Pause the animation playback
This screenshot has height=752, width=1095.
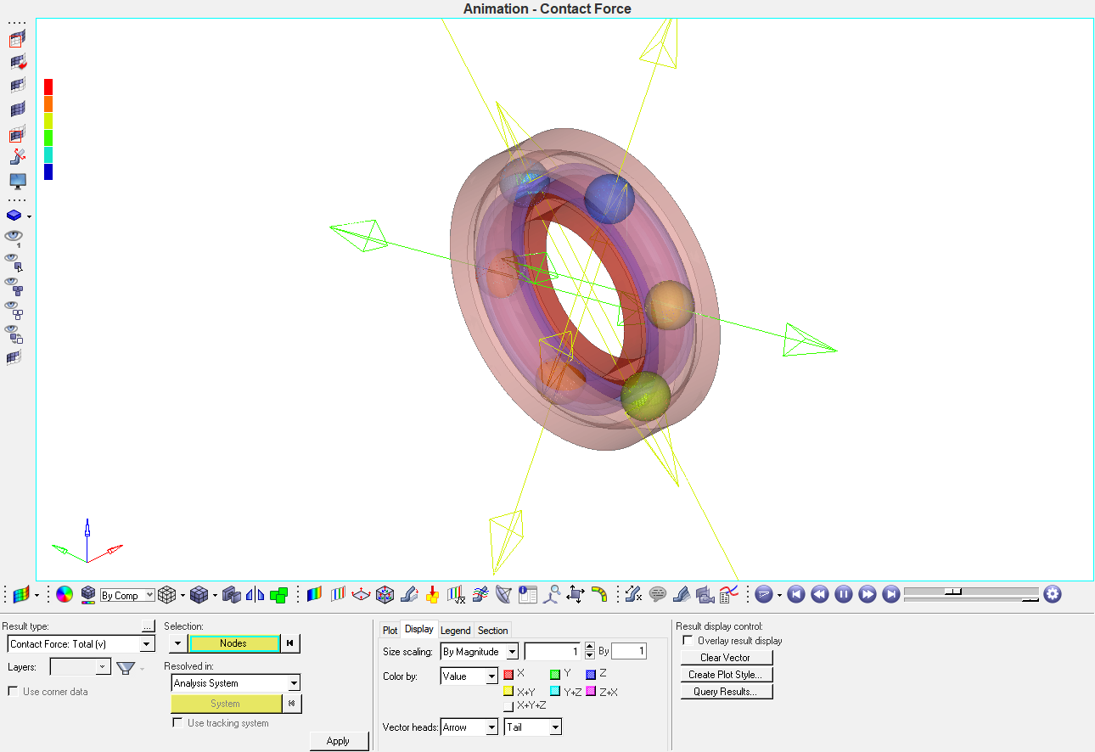tap(843, 594)
